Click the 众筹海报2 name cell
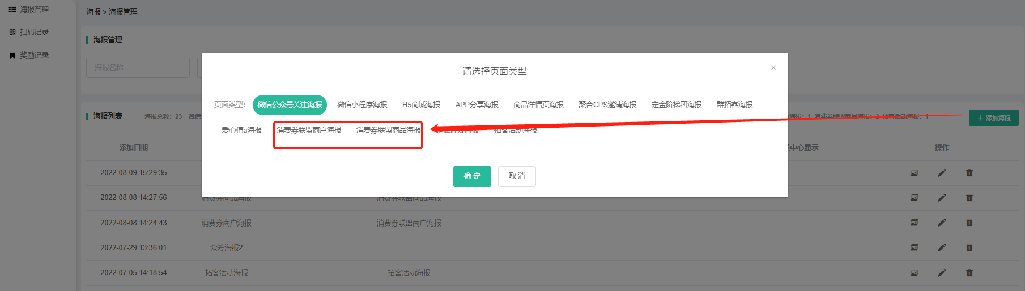The image size is (1025, 291). tap(226, 248)
